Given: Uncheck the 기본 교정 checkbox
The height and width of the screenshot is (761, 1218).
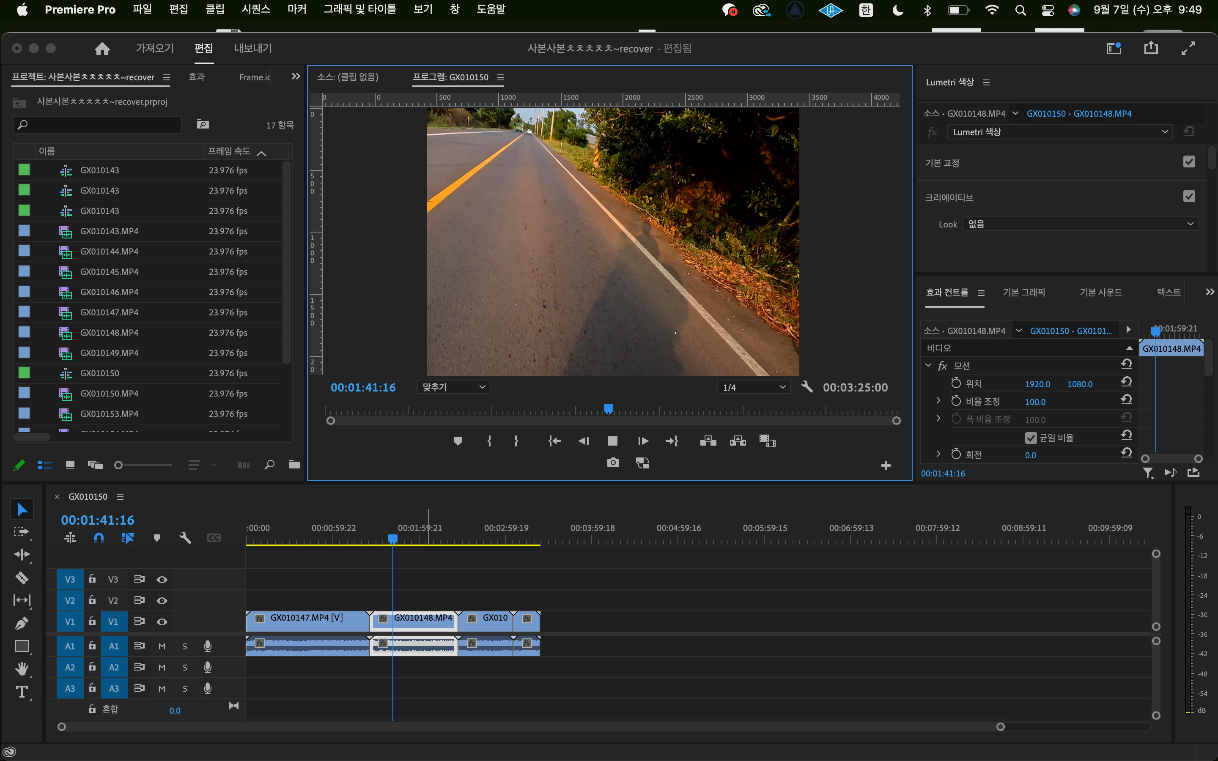Looking at the screenshot, I should tap(1189, 162).
